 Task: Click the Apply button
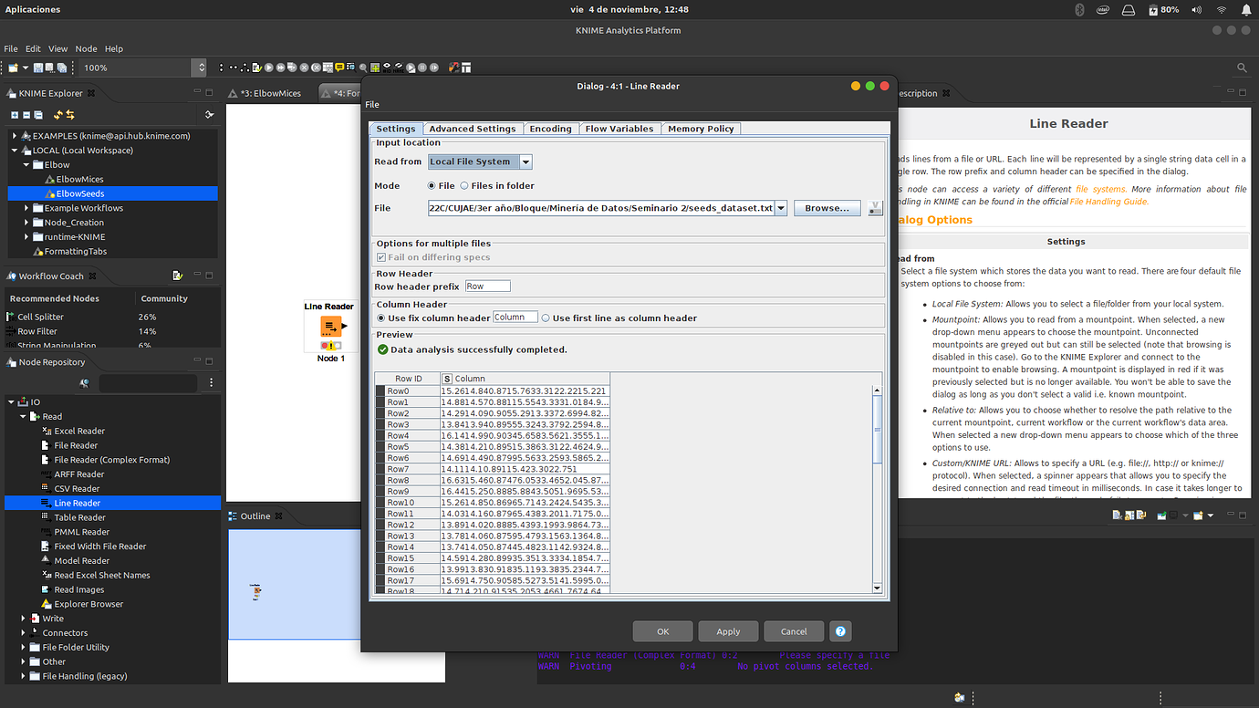click(x=728, y=631)
